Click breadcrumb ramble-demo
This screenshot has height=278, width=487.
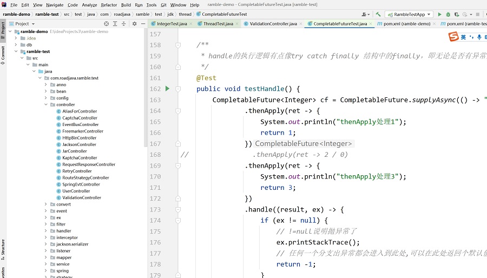click(16, 14)
